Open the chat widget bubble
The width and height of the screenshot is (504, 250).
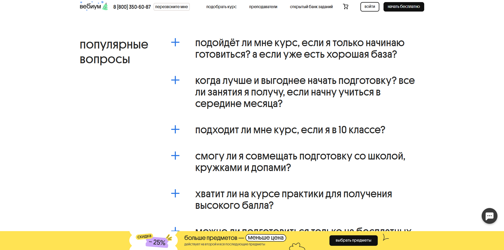coord(489,216)
